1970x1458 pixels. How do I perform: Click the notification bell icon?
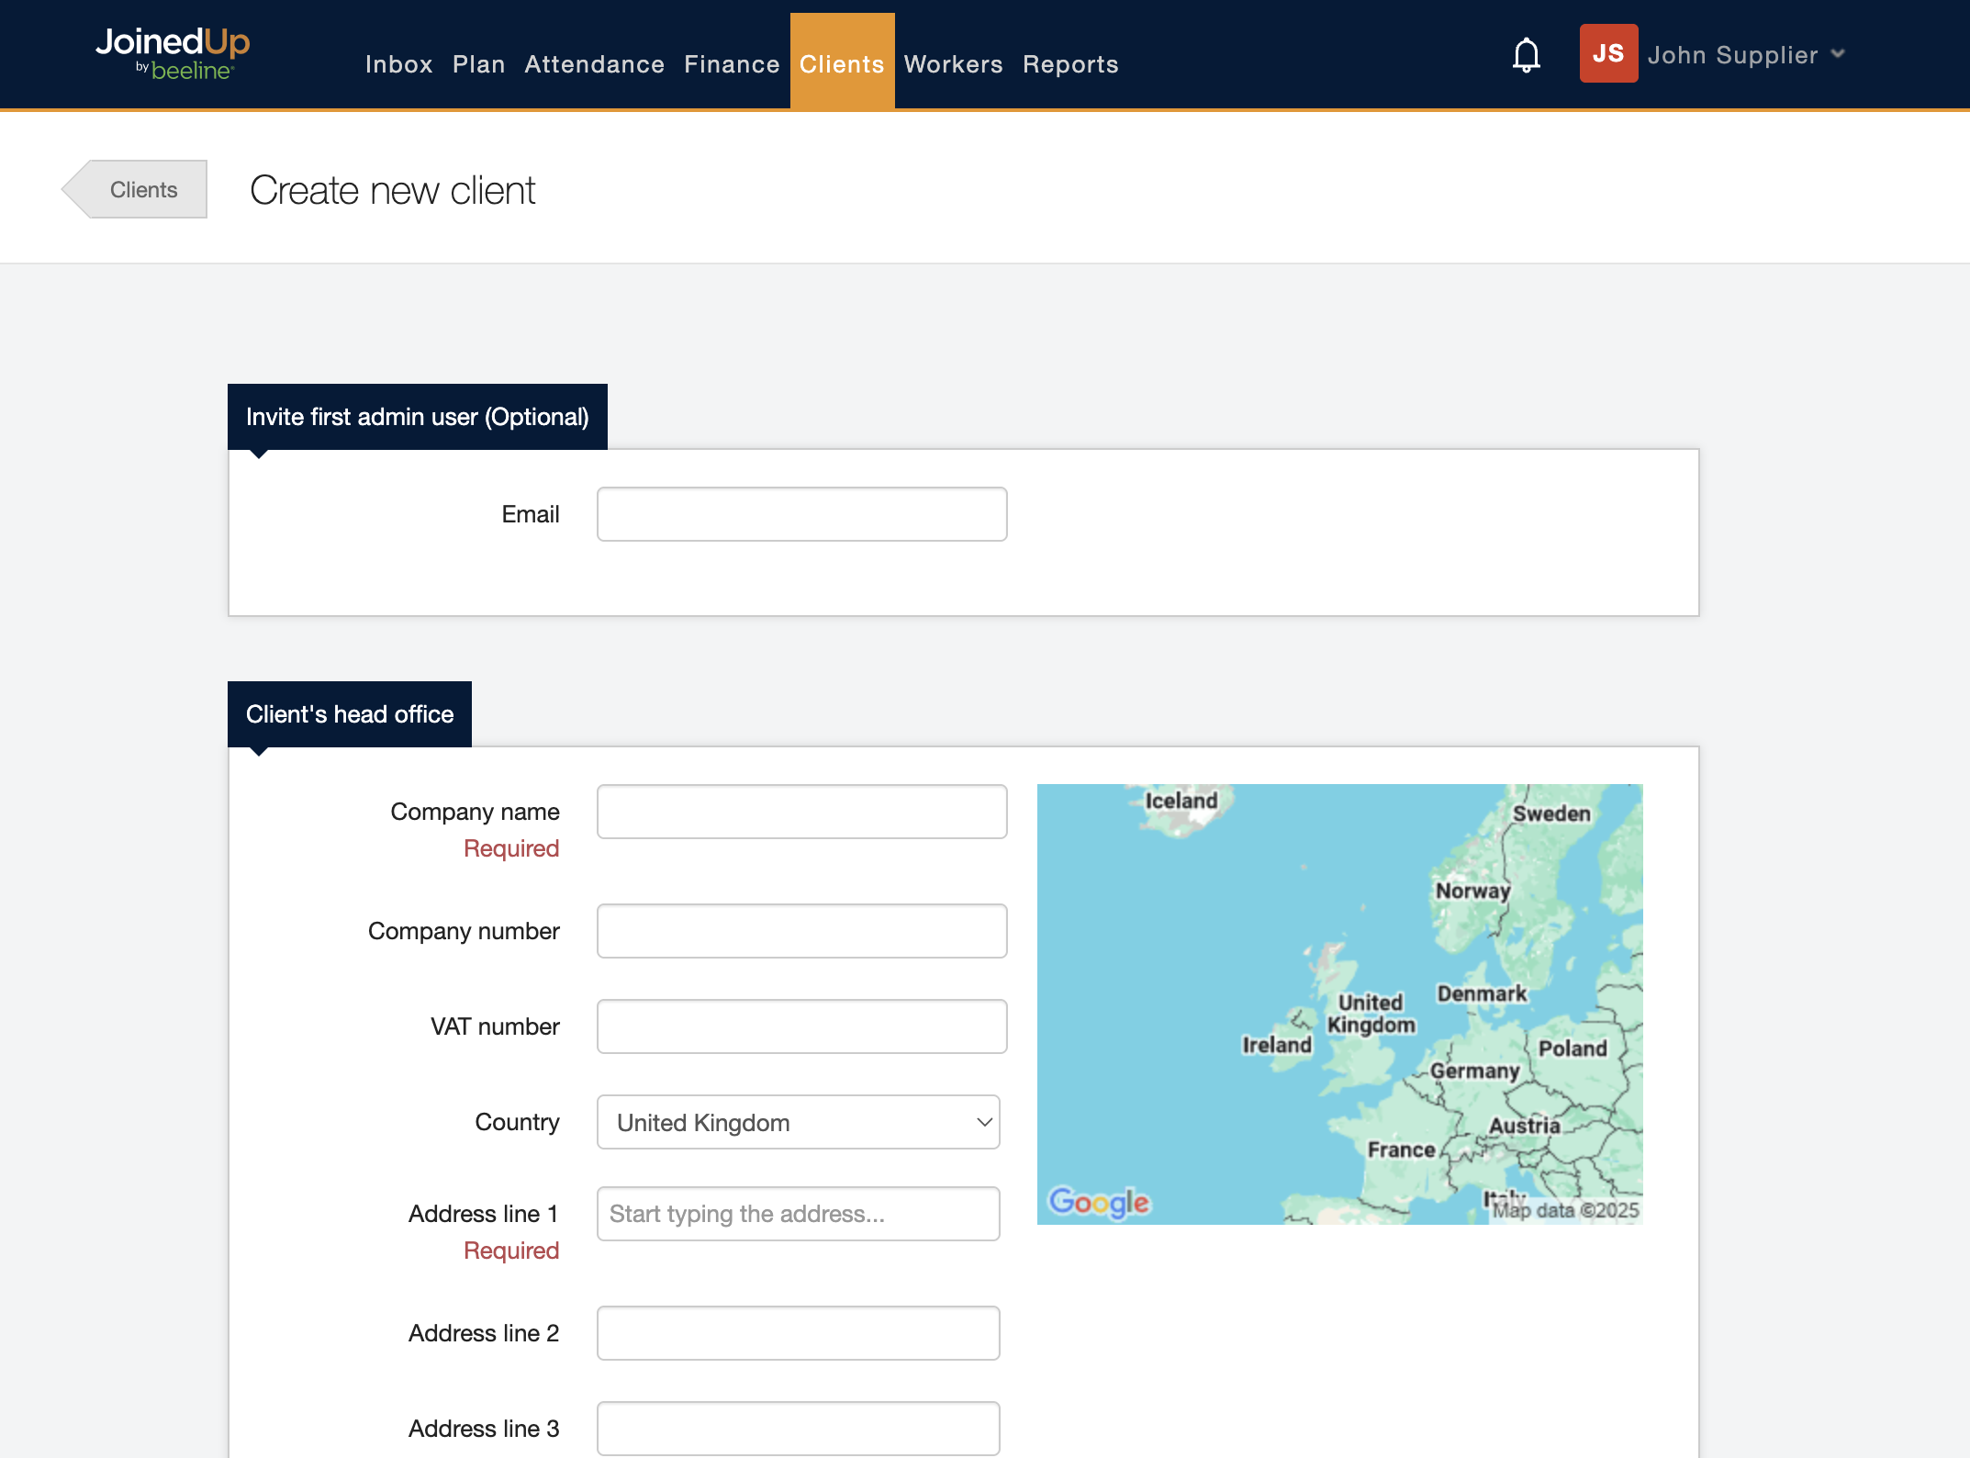pos(1526,55)
